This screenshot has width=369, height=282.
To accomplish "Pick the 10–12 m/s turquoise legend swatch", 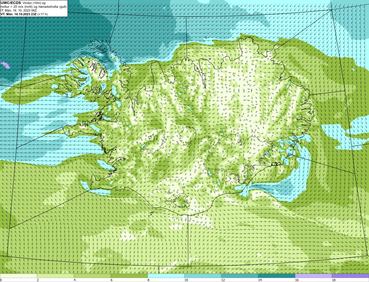I will point(203,276).
